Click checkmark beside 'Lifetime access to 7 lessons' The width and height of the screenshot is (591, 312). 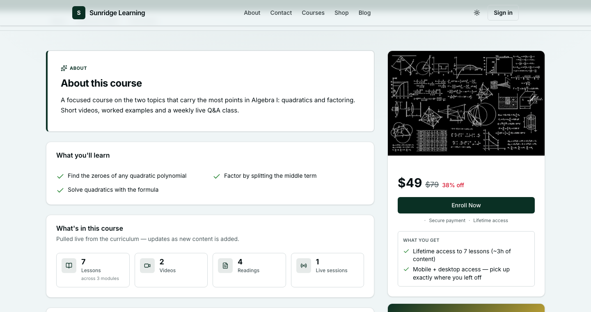[406, 251]
